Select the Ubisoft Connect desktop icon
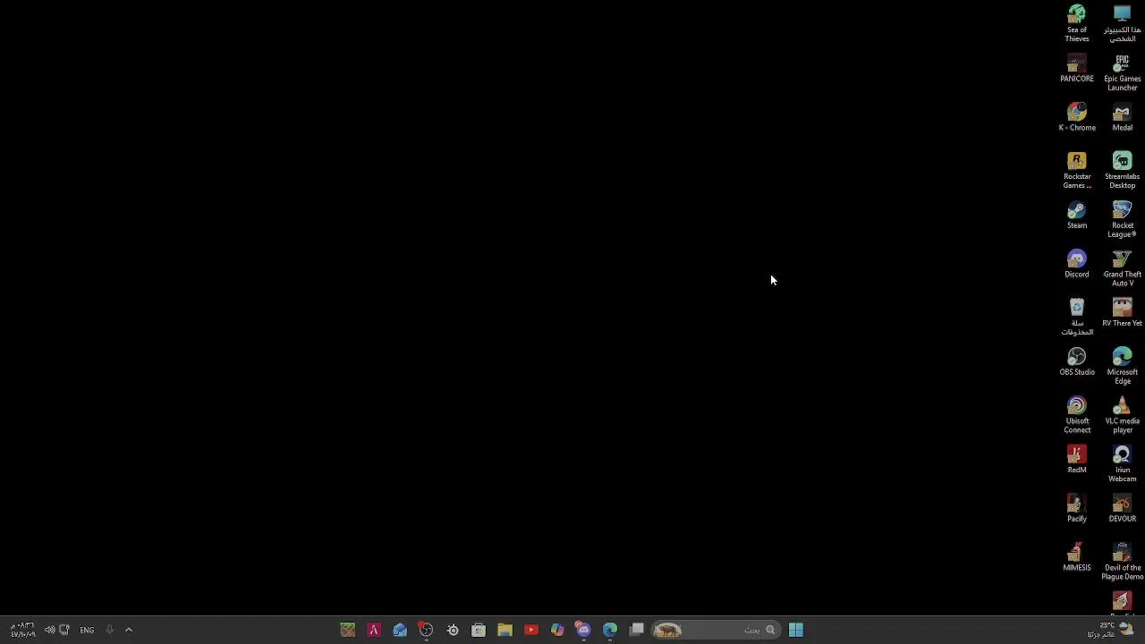The height and width of the screenshot is (644, 1145). tap(1077, 415)
